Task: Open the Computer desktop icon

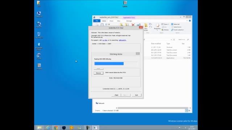Action: 39,14
